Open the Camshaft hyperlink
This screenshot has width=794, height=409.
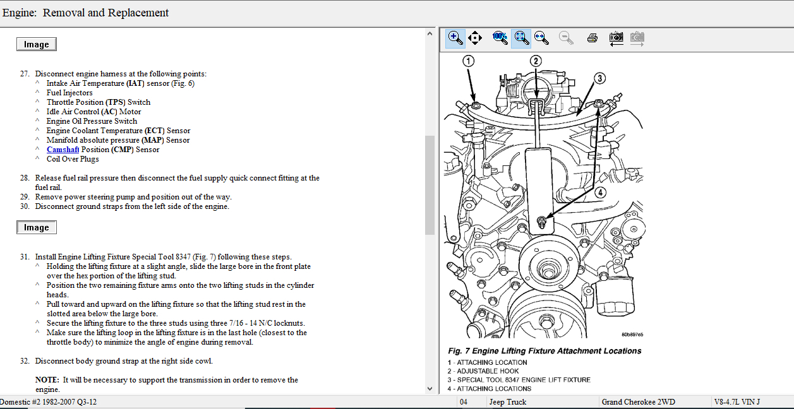pyautogui.click(x=63, y=150)
